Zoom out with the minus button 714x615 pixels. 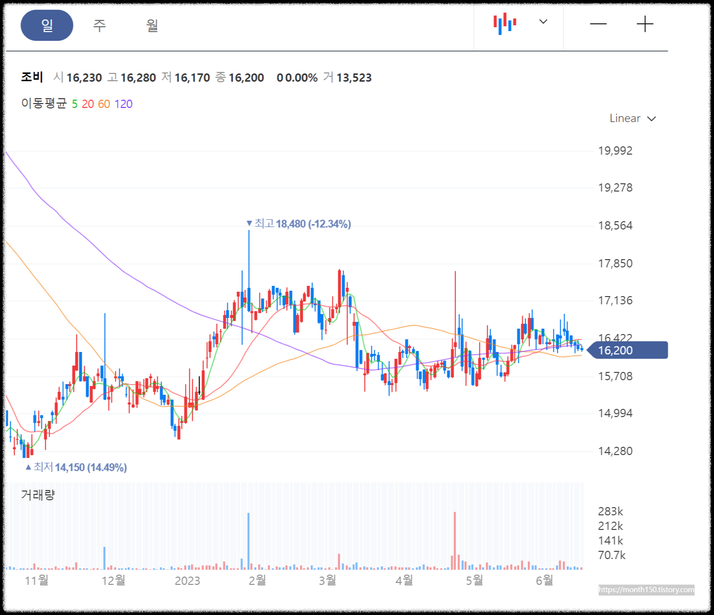coord(598,24)
